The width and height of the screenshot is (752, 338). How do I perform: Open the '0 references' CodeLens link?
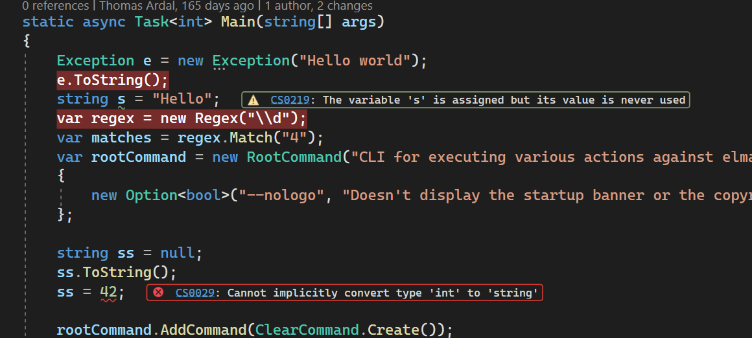[x=55, y=6]
